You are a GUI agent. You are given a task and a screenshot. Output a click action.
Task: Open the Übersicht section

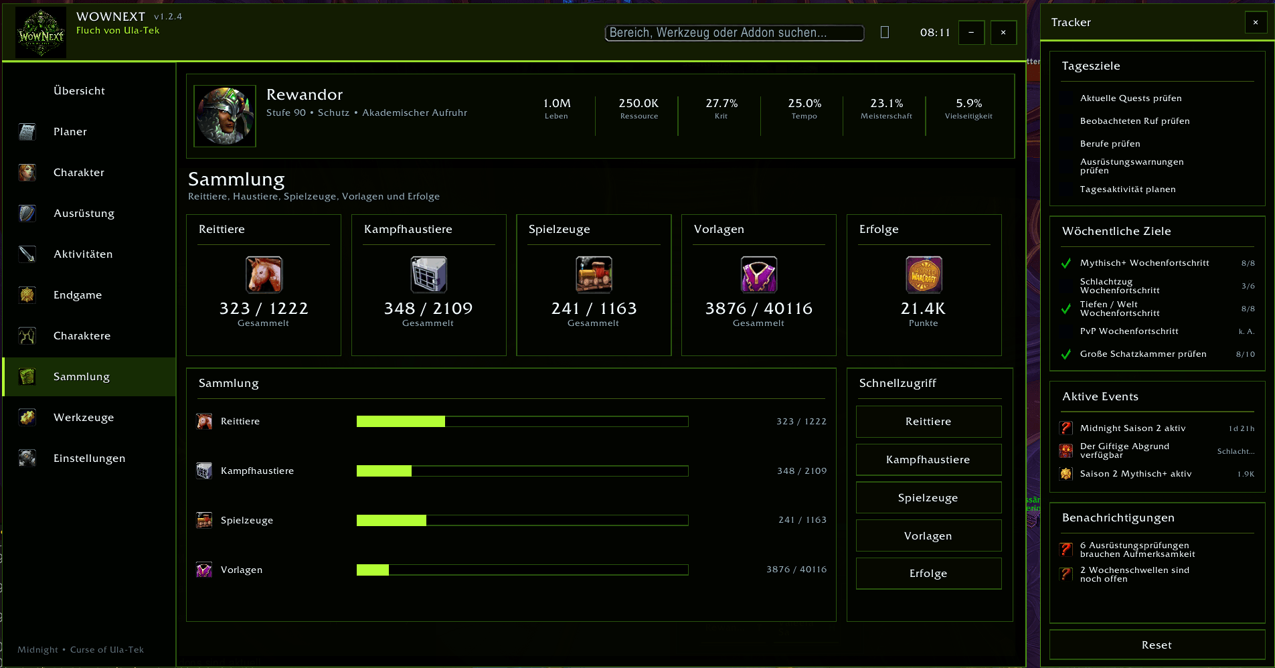pyautogui.click(x=90, y=91)
